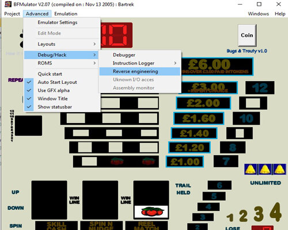The width and height of the screenshot is (288, 230).
Task: Choose Emulator Settings from Advanced menu
Action: tap(62, 22)
